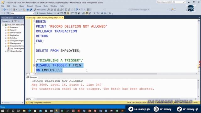This screenshot has height=113, width=201.
Task: Open the Windows Start button
Action: coord(2,111)
